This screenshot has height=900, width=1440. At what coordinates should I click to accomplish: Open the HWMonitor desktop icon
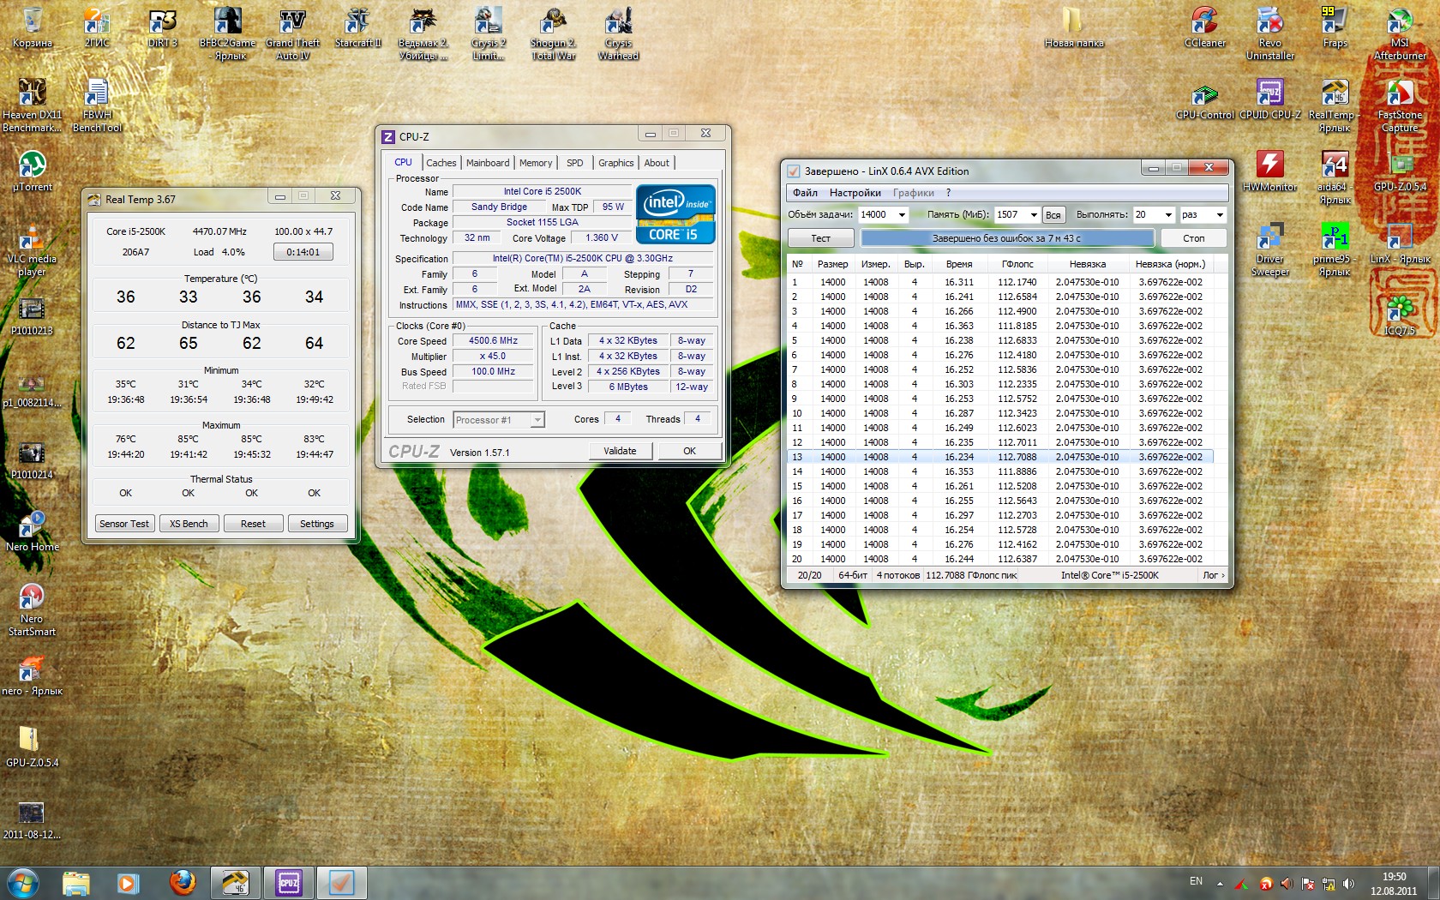tap(1269, 165)
